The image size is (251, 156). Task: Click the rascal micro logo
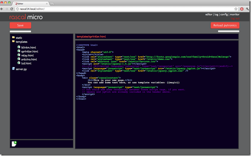26,17
